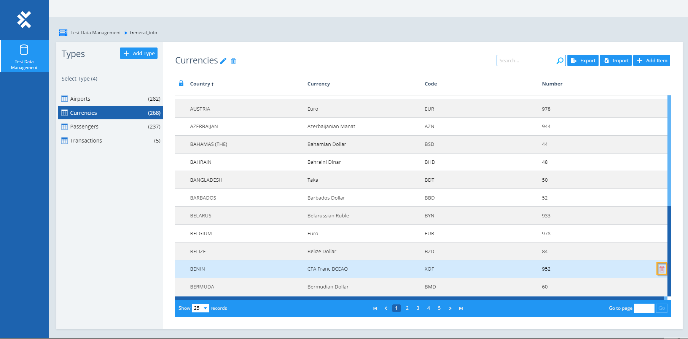Click the Go to page input field

[x=644, y=308]
